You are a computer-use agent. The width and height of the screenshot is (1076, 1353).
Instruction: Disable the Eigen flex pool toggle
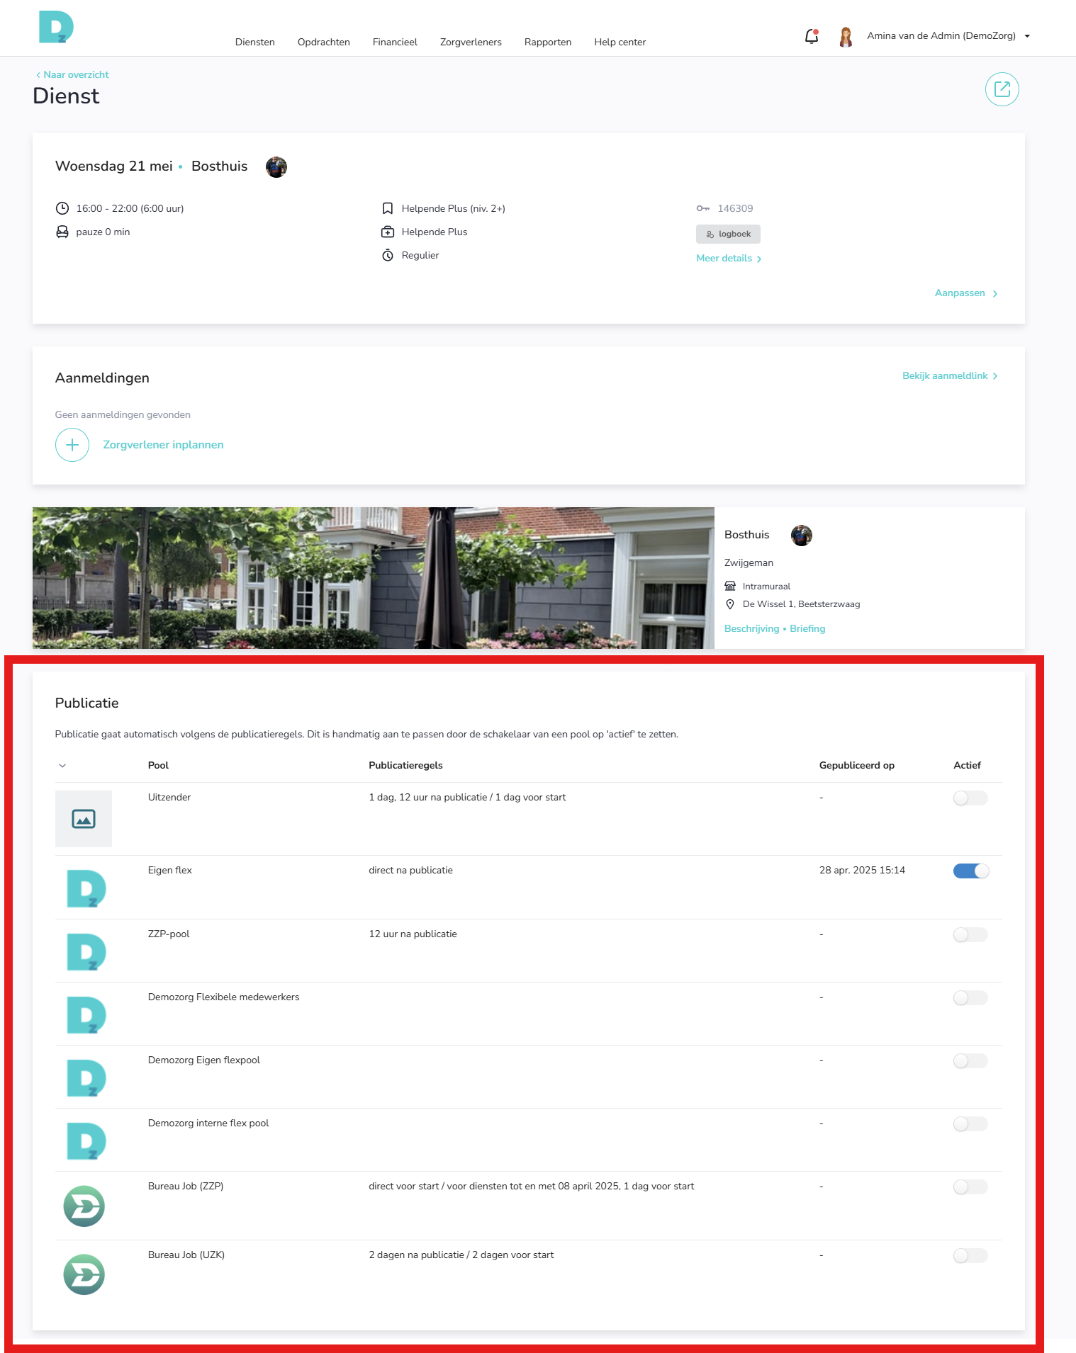click(x=970, y=871)
